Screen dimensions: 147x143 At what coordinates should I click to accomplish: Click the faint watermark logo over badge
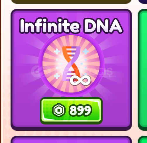coord(72,71)
